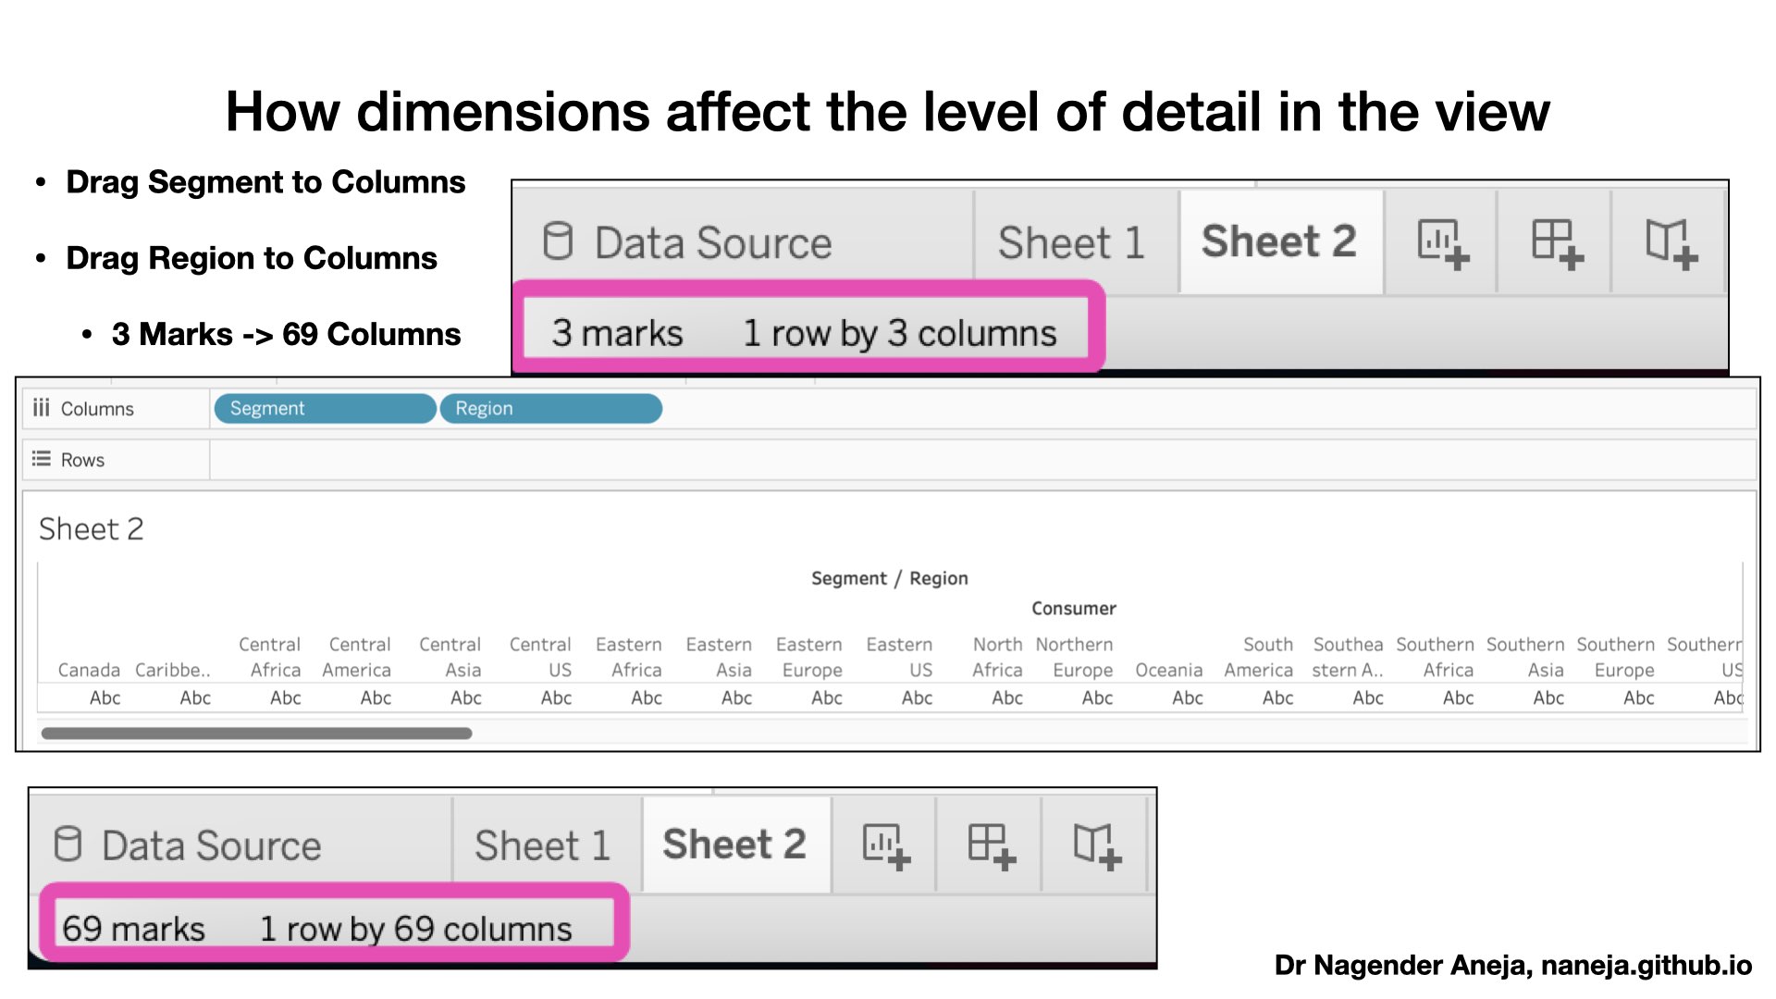1776x999 pixels.
Task: Click the New Dashboard icon in upper tab bar
Action: pos(1557,244)
